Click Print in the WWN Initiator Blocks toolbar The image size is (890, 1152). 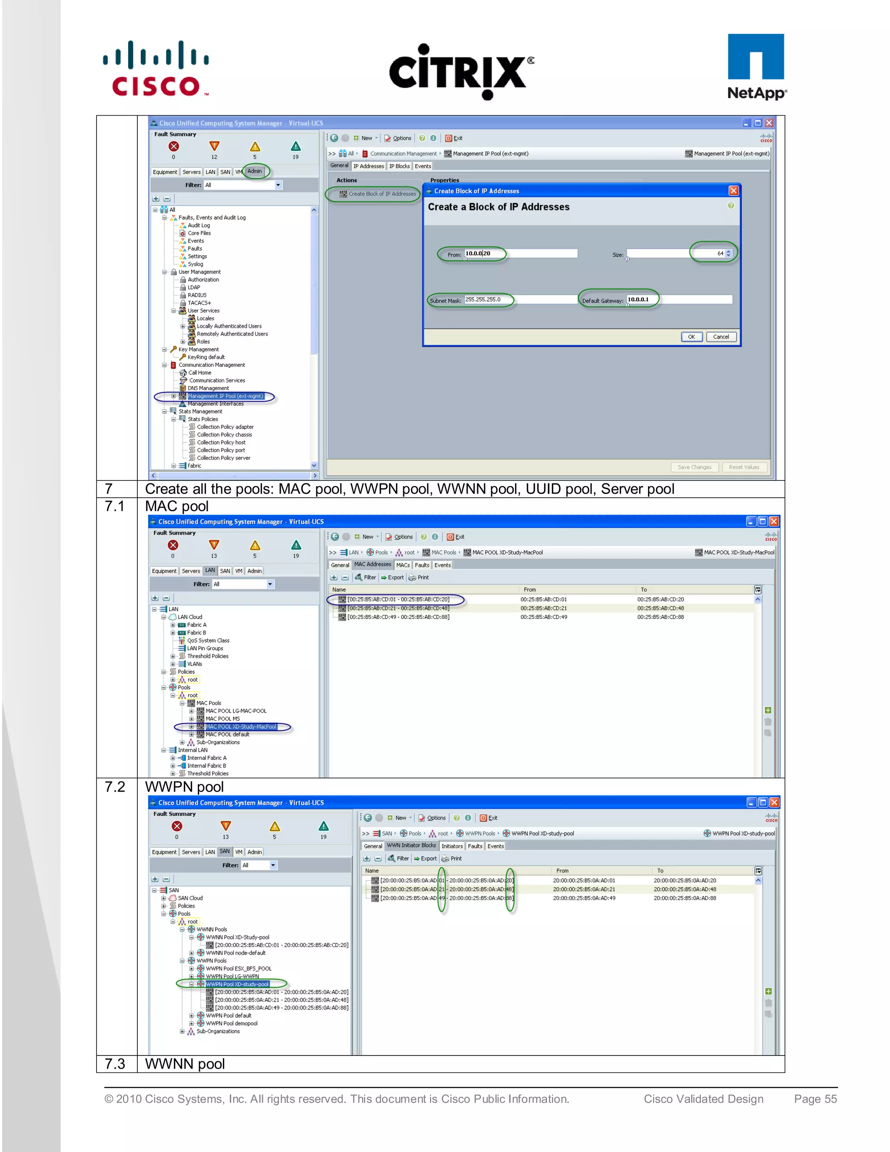click(x=452, y=859)
